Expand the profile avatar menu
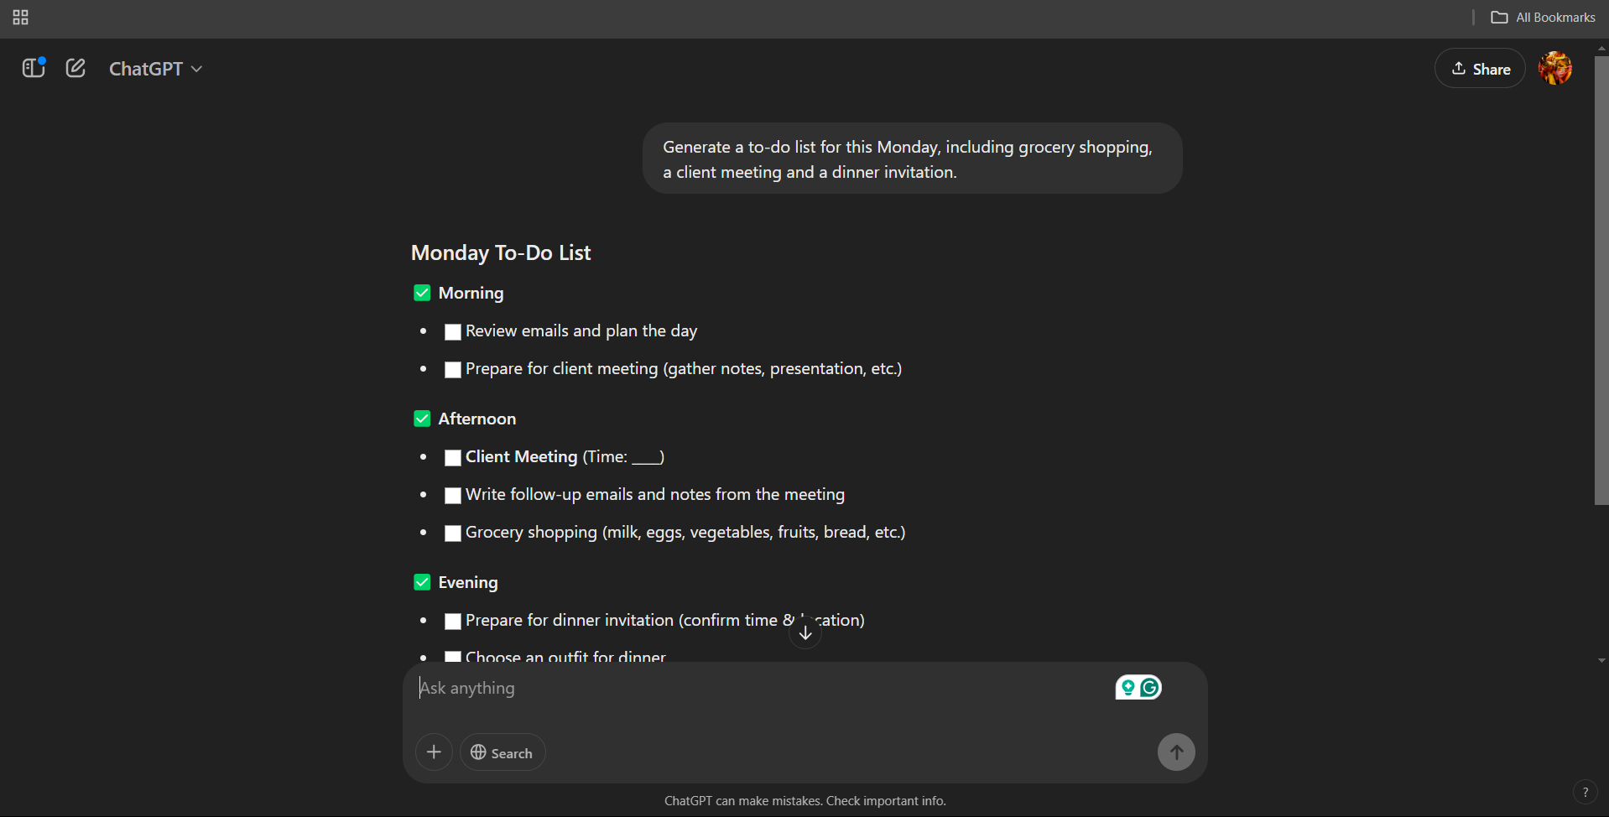The width and height of the screenshot is (1609, 817). 1555,68
